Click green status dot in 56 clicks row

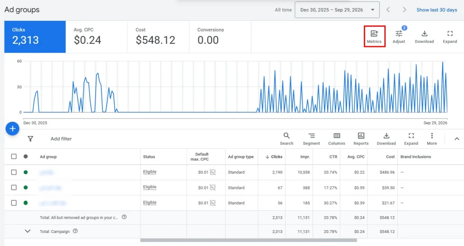pyautogui.click(x=26, y=203)
